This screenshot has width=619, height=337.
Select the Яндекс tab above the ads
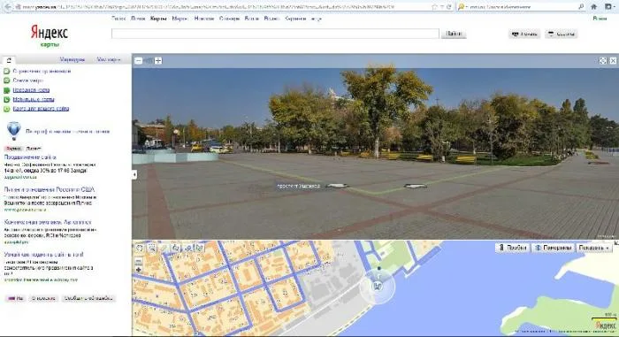(x=14, y=149)
